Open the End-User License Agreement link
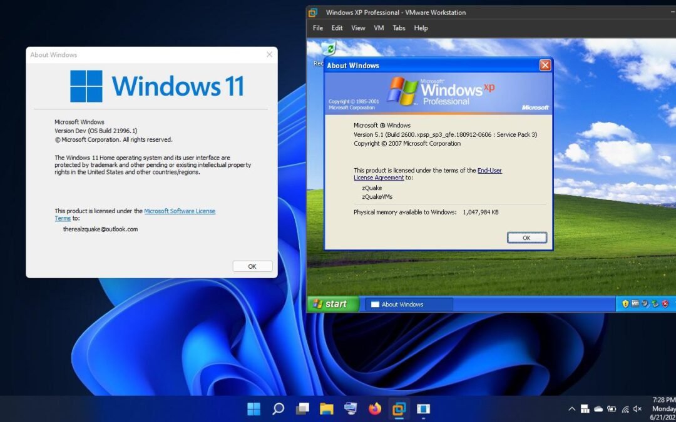 (489, 170)
